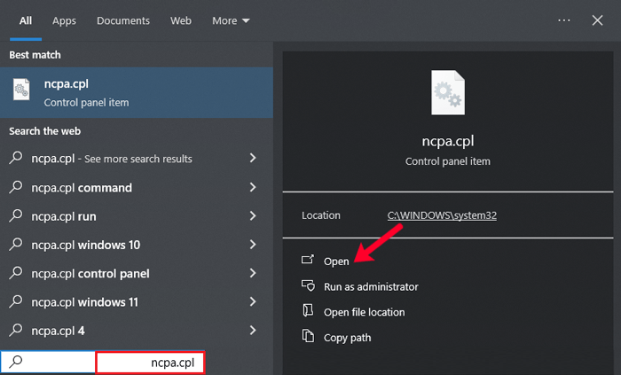Expand arrow for 'ncpa.cpl command'
Screen dimensions: 621x375
tap(253, 187)
